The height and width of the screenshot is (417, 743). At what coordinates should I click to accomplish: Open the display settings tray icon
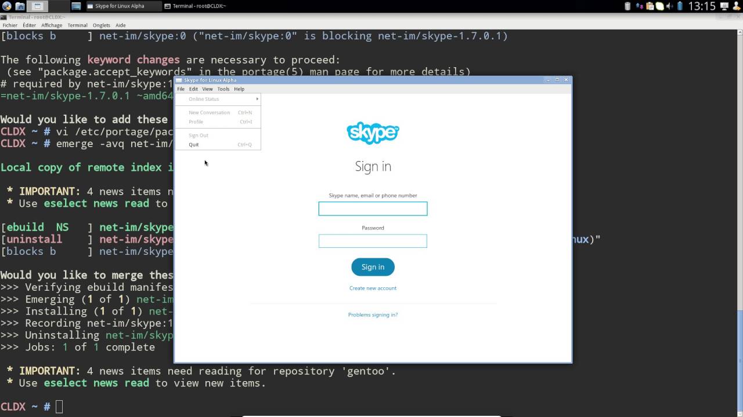[x=724, y=6]
